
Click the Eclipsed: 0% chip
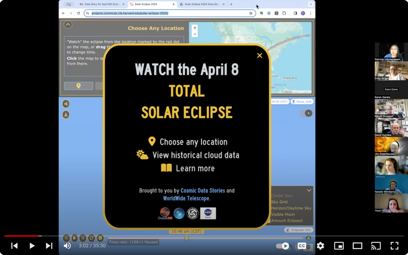coord(299,230)
